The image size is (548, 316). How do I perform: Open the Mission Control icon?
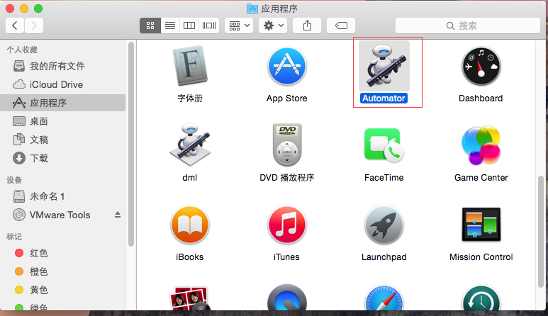[x=481, y=225]
